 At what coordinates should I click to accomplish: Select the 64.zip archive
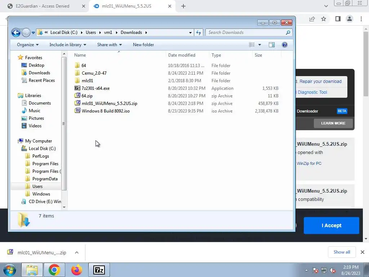pos(87,96)
